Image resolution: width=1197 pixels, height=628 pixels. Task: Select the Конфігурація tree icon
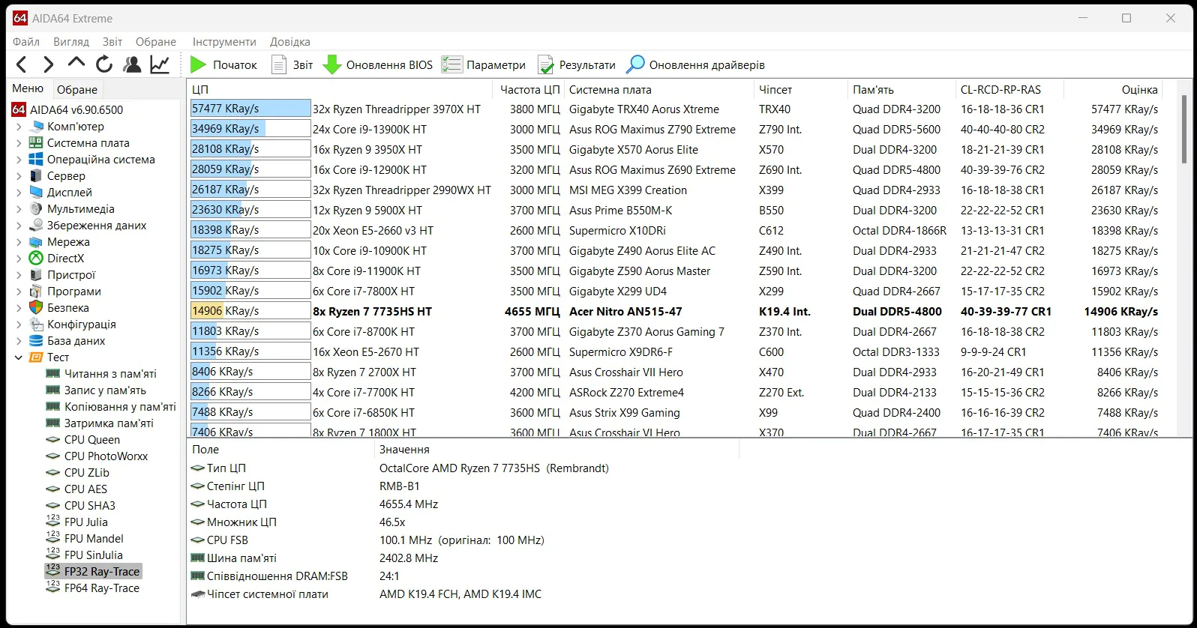tap(36, 324)
